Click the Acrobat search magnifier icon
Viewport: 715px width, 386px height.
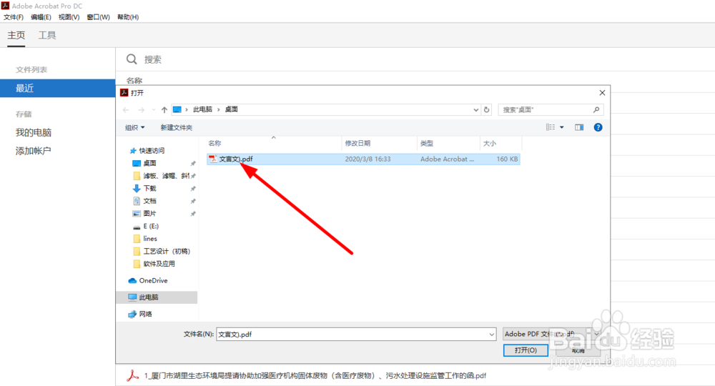coord(132,59)
